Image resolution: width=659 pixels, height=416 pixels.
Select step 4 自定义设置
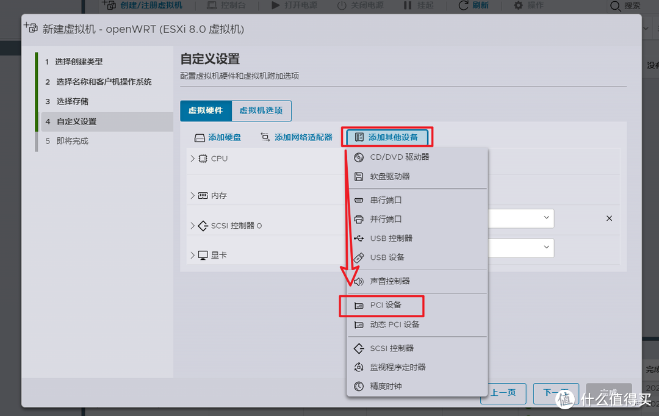pyautogui.click(x=107, y=121)
